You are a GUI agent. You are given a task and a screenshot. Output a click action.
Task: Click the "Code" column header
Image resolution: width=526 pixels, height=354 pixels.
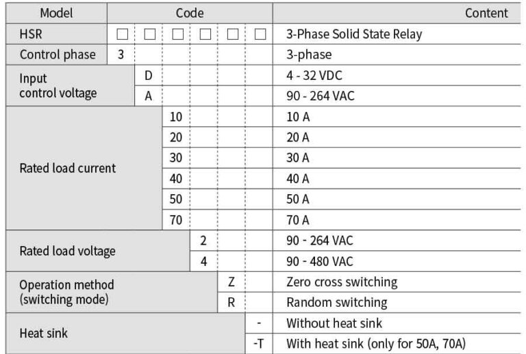[x=190, y=13]
